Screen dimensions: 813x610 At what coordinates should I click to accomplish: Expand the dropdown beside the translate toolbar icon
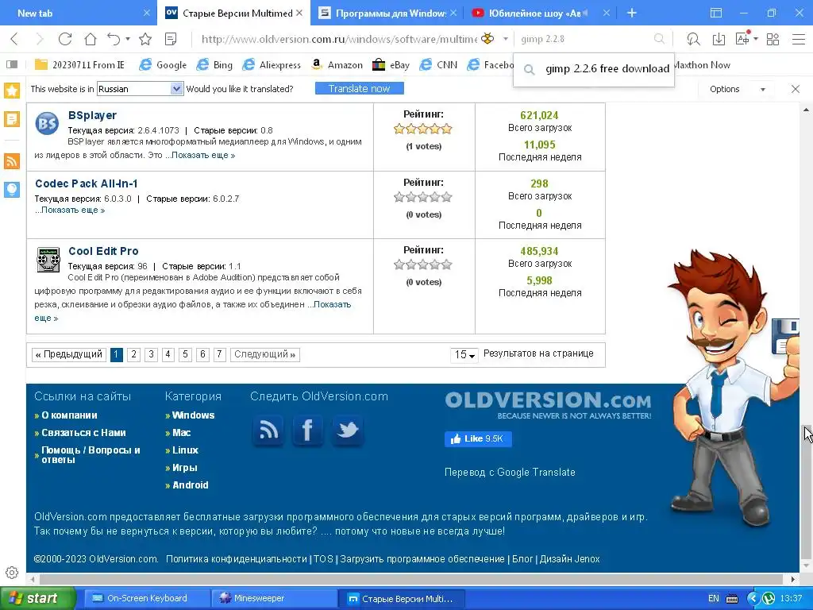pos(756,39)
